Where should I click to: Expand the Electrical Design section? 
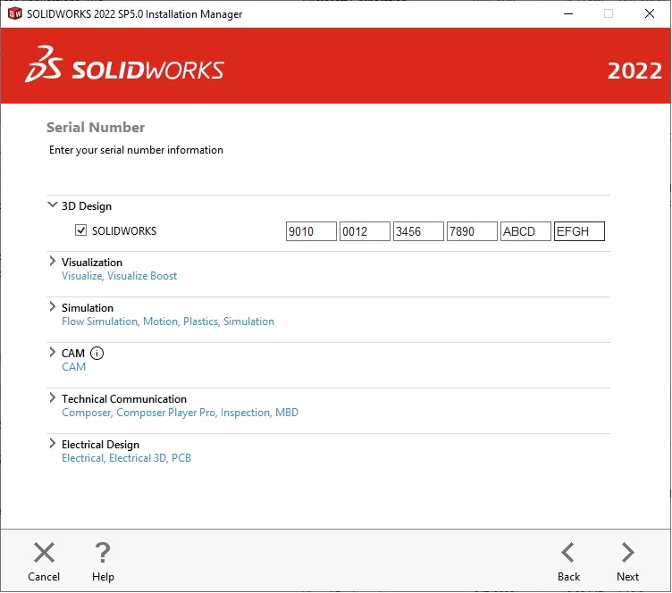pos(53,444)
